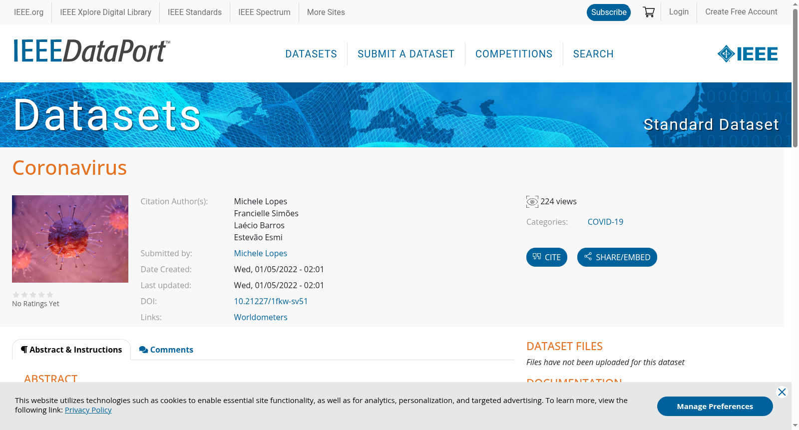Image resolution: width=799 pixels, height=430 pixels.
Task: Open submitter Michele Lopes profile link
Action: click(x=261, y=253)
